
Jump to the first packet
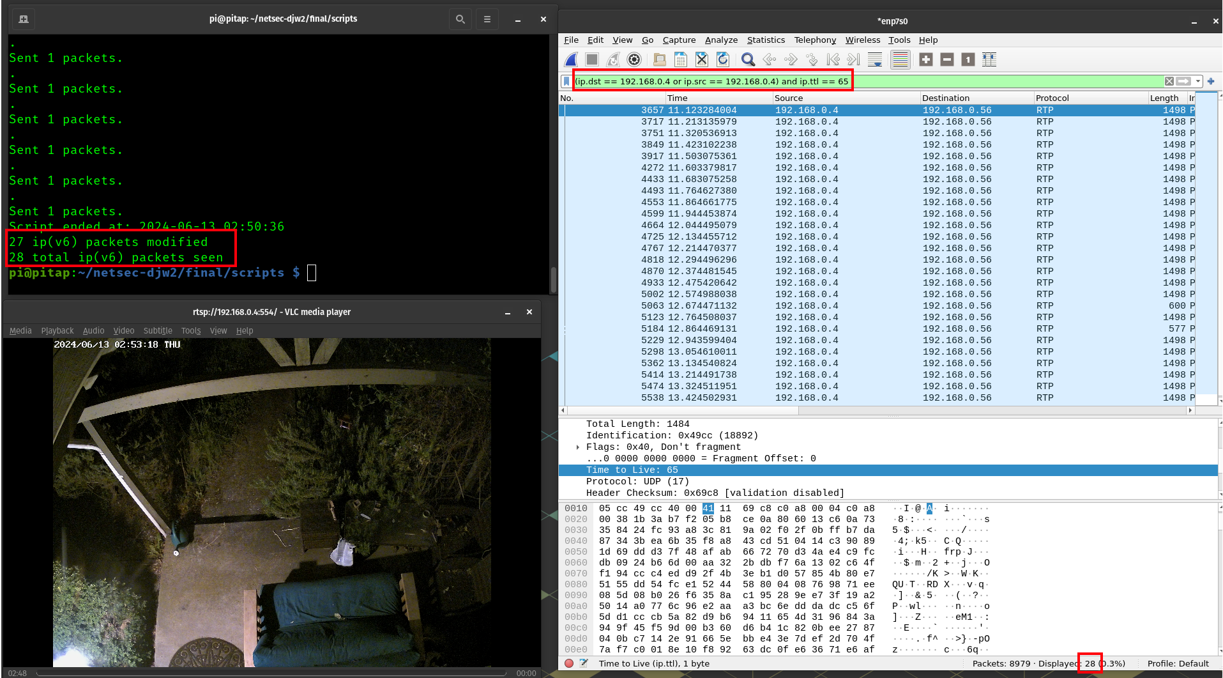[833, 59]
